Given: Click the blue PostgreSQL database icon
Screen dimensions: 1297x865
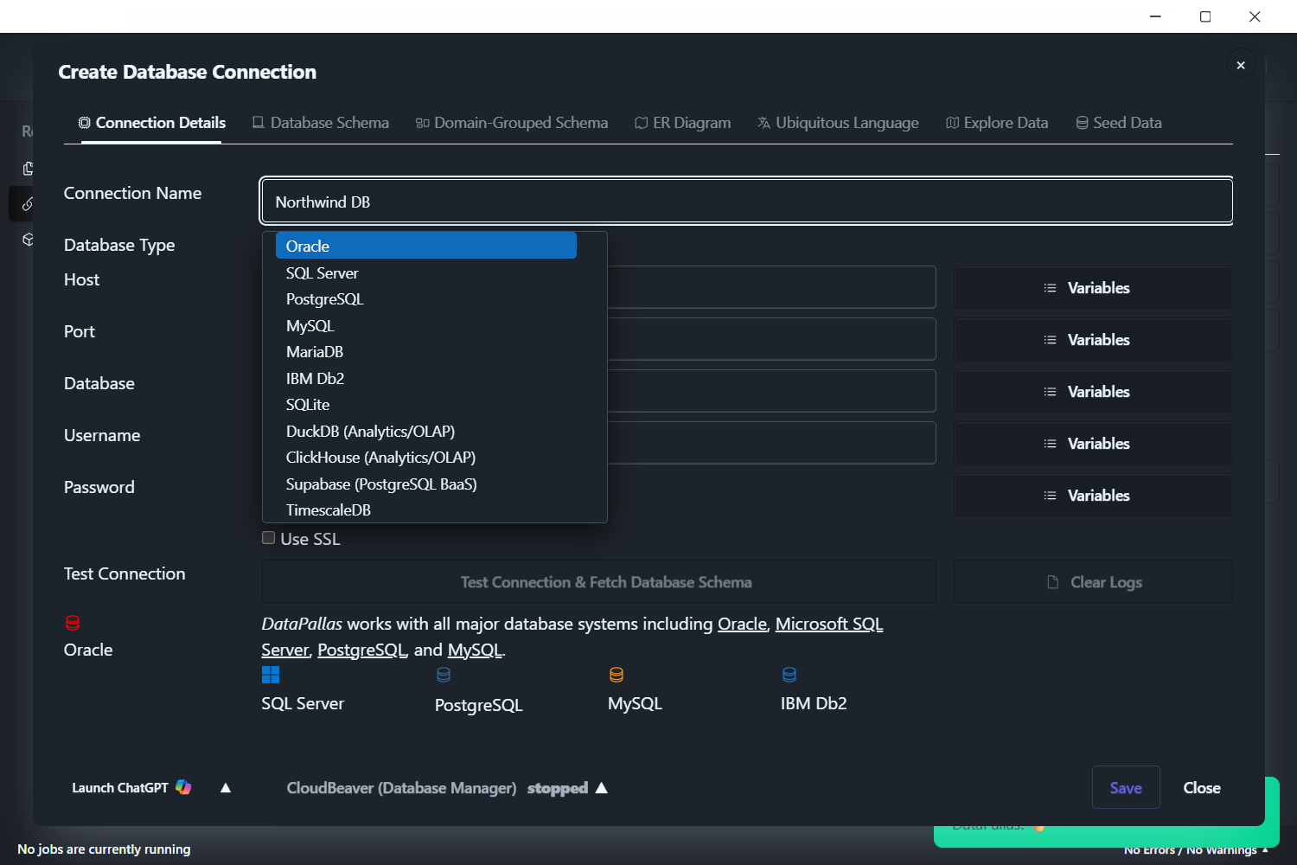Looking at the screenshot, I should pos(444,675).
